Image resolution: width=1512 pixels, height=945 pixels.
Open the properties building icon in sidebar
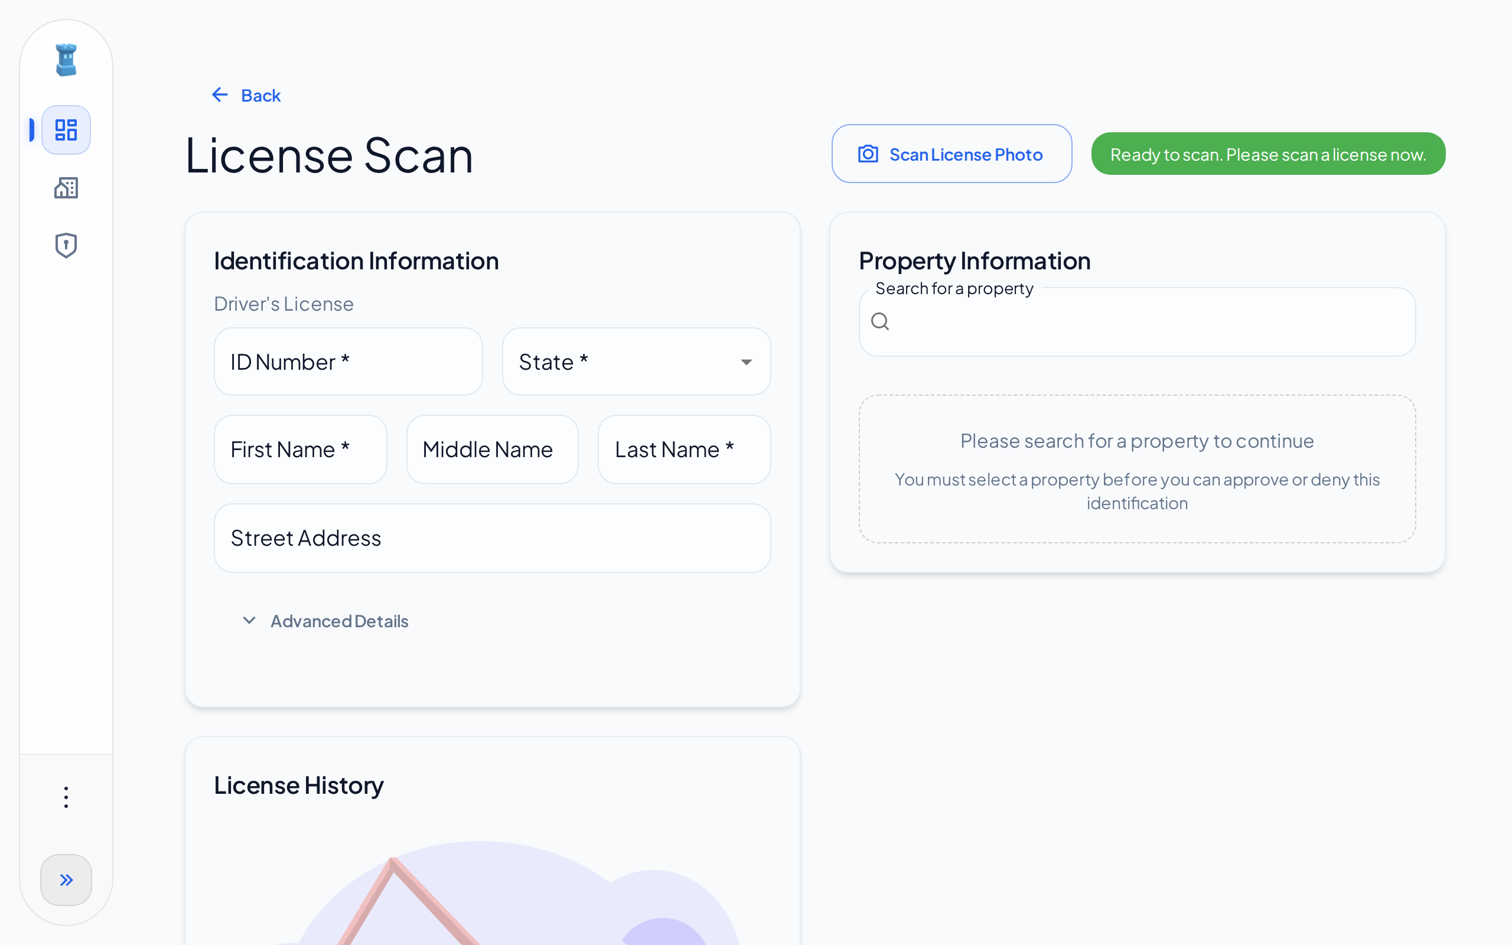point(66,187)
